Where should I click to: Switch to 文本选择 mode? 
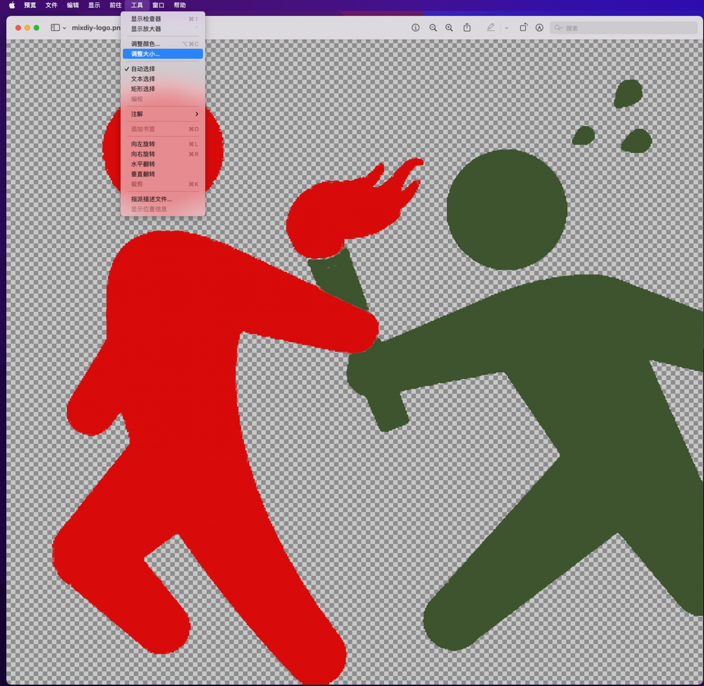(143, 79)
